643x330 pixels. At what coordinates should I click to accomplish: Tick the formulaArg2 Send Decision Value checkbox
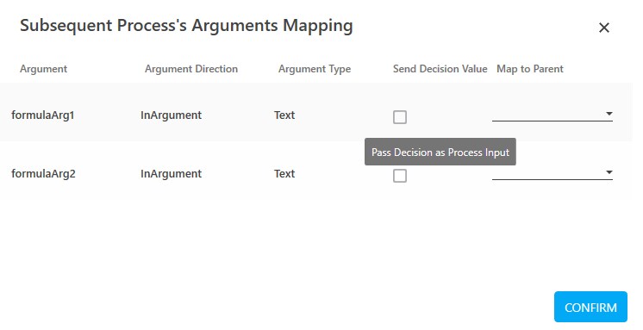point(399,176)
